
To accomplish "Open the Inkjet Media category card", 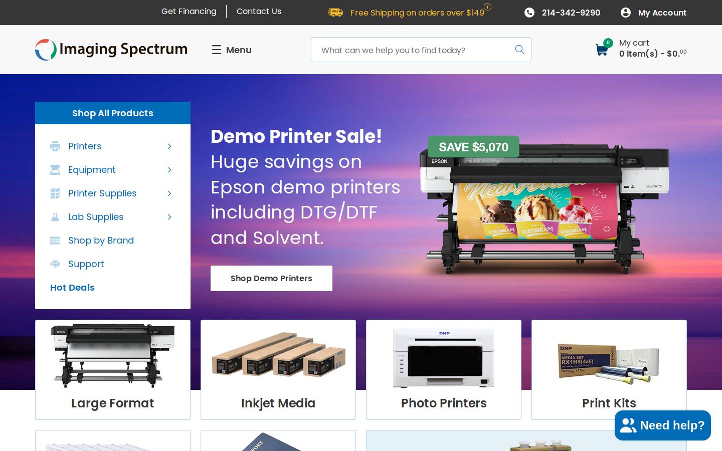I will 278,370.
